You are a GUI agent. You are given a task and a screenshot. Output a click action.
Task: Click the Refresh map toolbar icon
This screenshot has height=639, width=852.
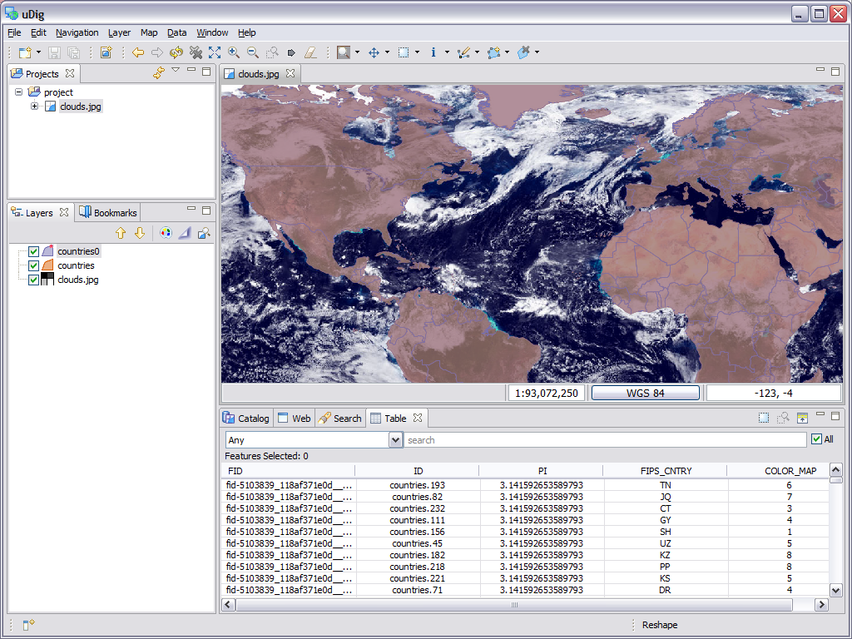coord(176,52)
